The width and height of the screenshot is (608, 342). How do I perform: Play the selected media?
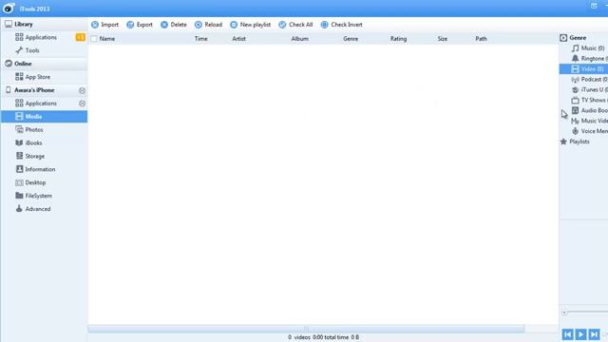[580, 334]
